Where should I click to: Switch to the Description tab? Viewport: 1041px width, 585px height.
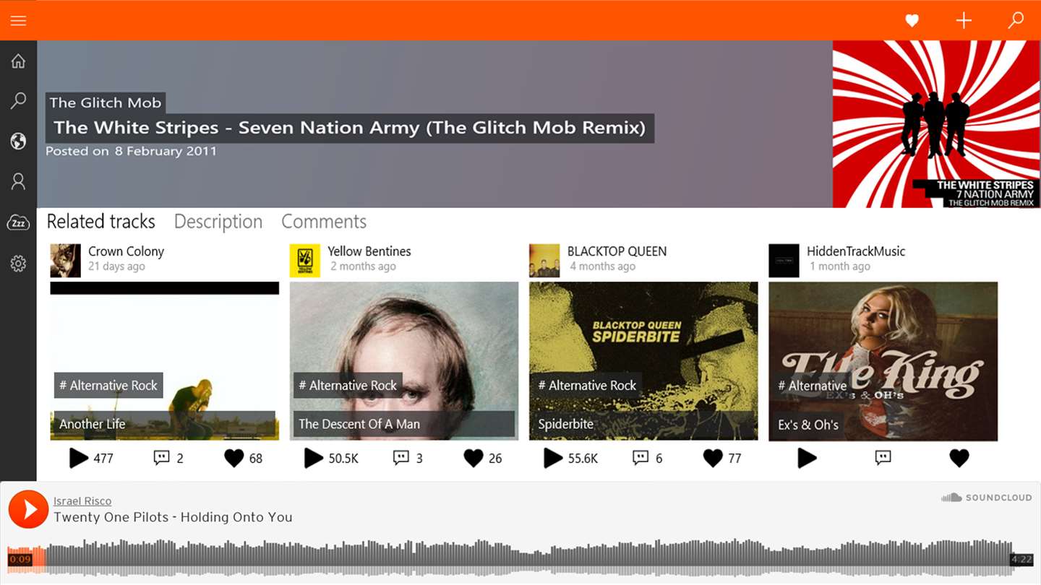218,222
